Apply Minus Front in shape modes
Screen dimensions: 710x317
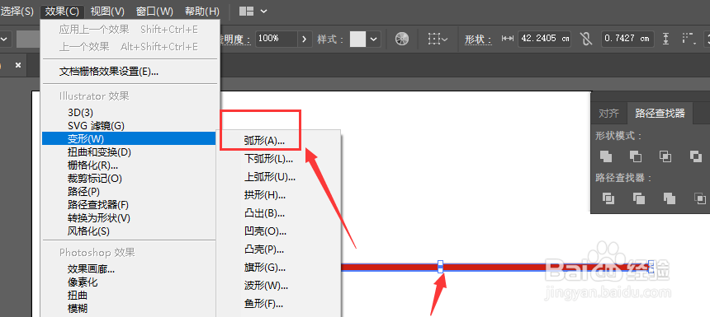[636, 156]
